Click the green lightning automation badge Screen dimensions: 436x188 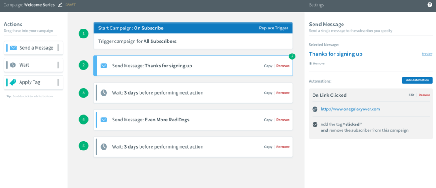(x=292, y=56)
